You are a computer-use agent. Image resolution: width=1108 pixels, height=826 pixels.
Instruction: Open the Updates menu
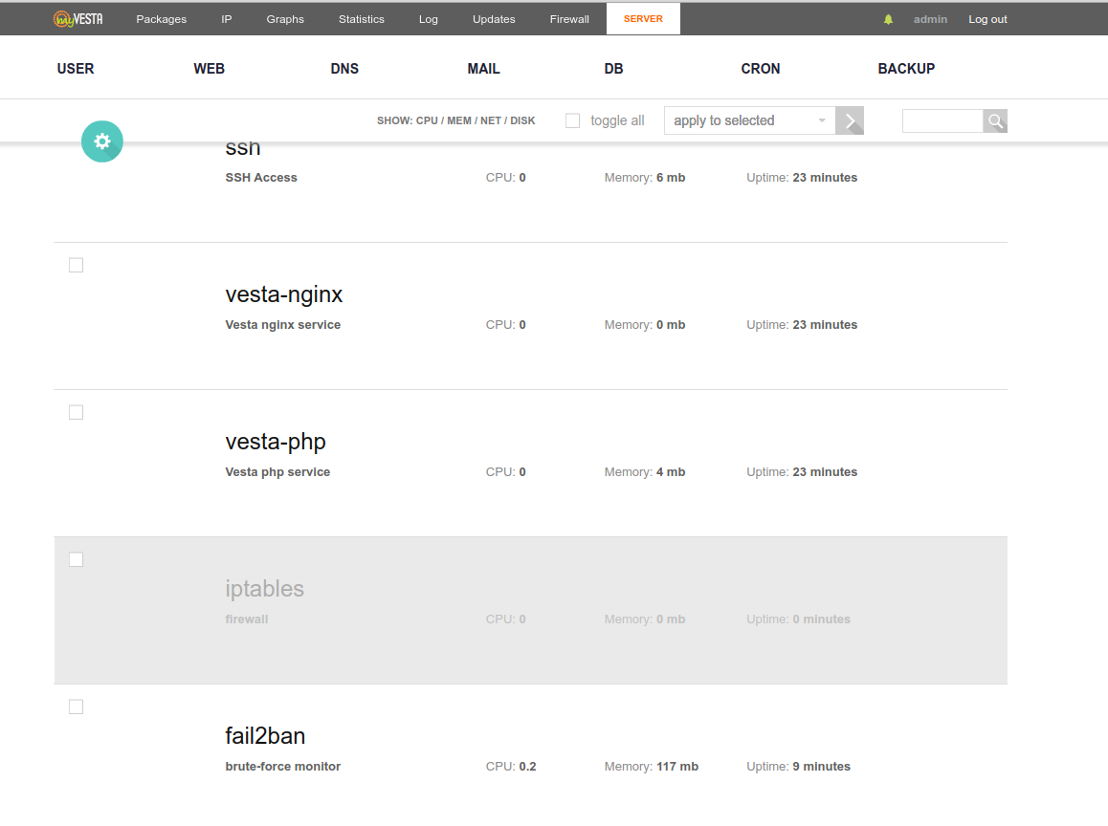(x=494, y=19)
